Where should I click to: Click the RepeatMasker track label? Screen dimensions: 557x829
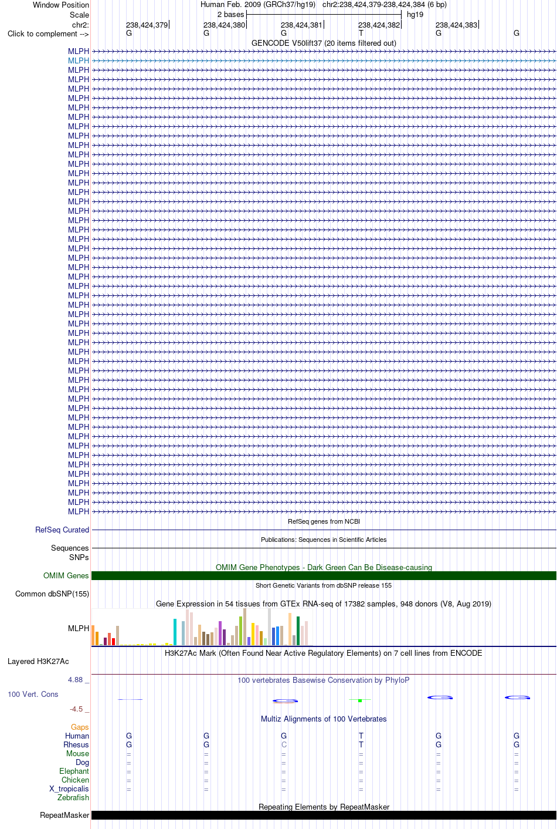64,815
